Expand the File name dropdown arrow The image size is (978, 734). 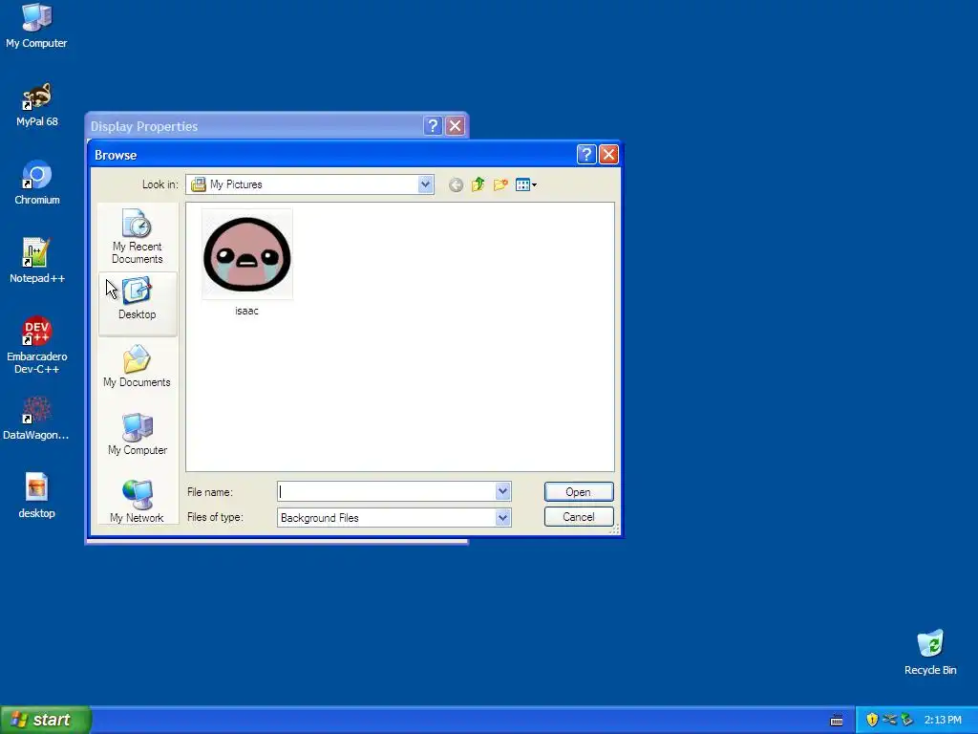[502, 492]
